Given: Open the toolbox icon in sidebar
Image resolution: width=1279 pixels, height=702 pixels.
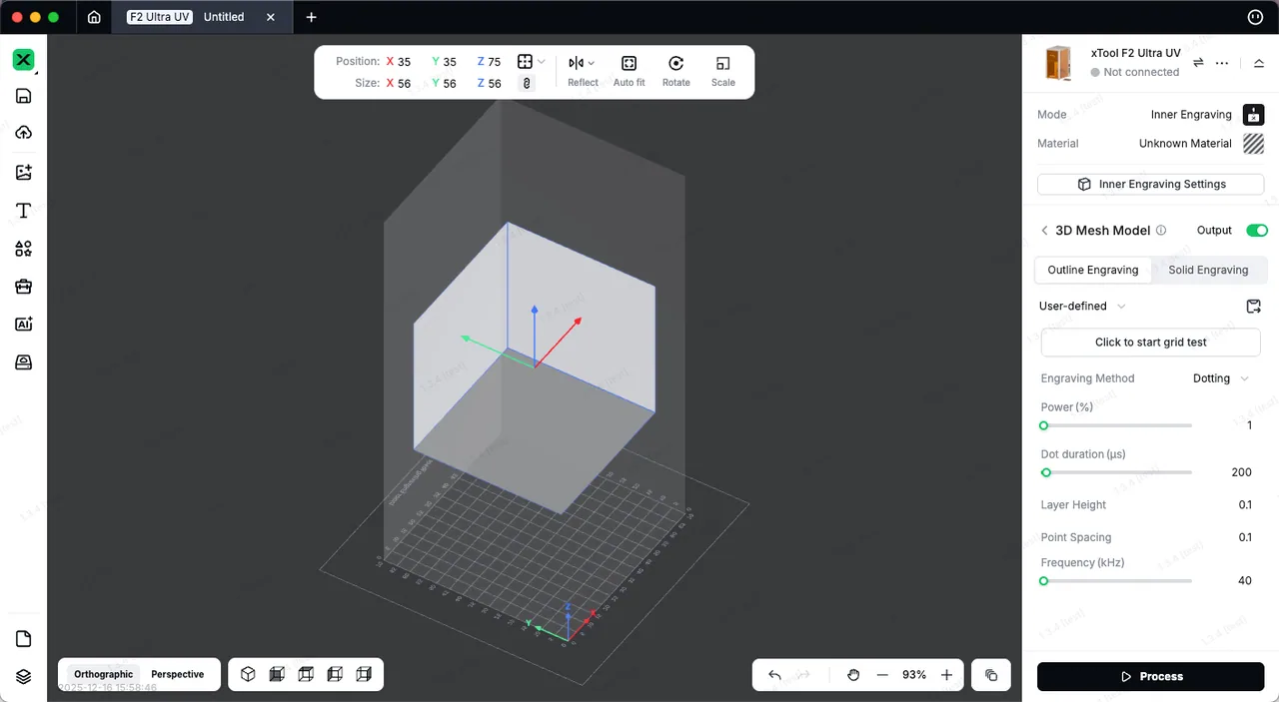Looking at the screenshot, I should tap(23, 287).
